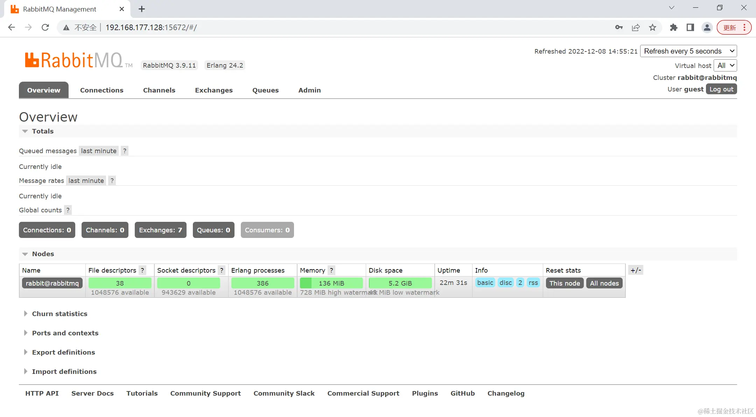This screenshot has width=756, height=417.
Task: Click the browser update button
Action: [734, 27]
